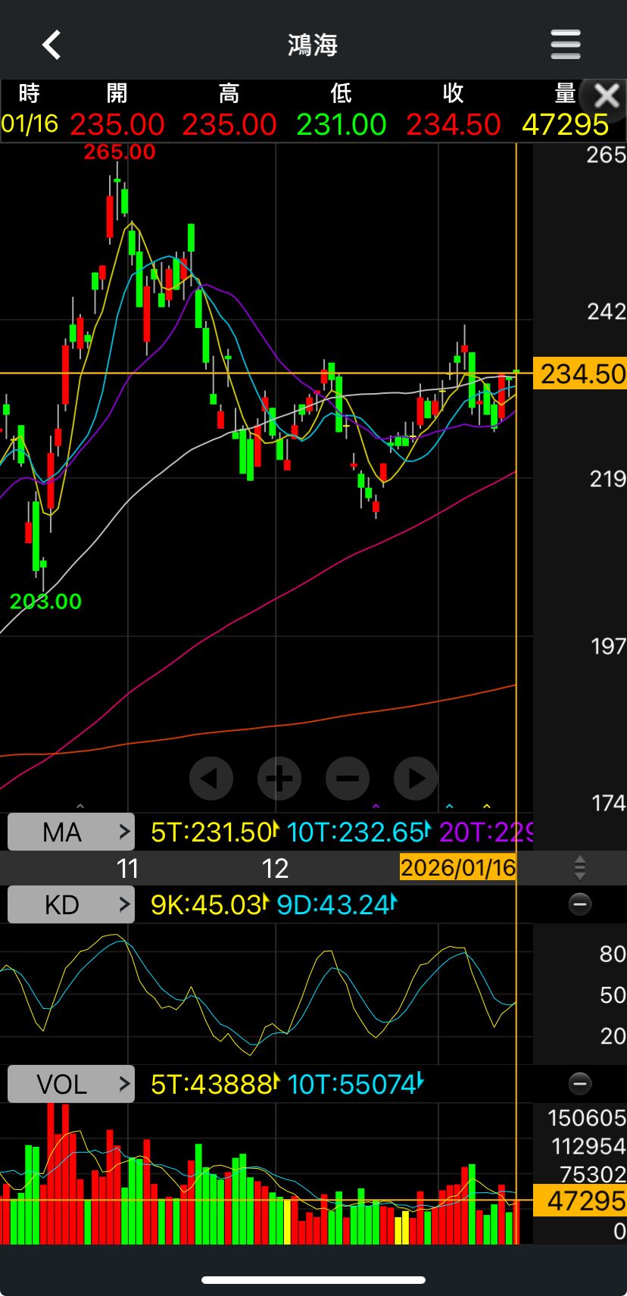This screenshot has width=627, height=1296.
Task: Tap the 鴻海 stock title
Action: 313,45
